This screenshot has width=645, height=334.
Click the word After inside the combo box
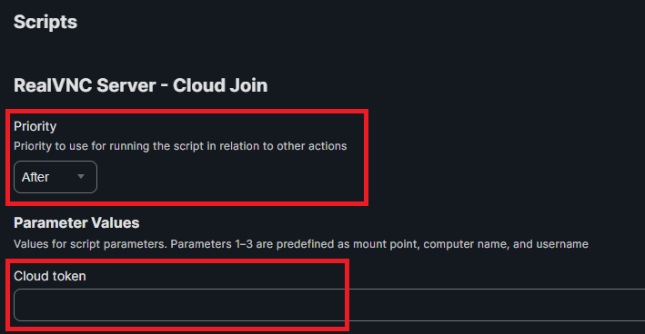pyautogui.click(x=35, y=177)
